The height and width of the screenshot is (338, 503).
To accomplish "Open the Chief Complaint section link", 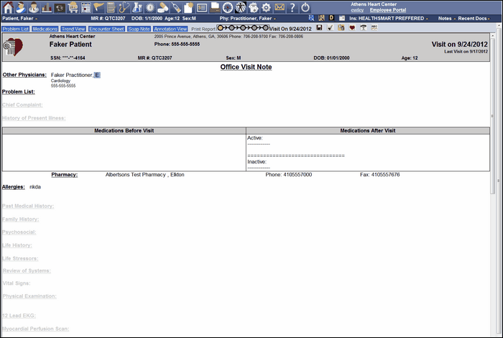I will click(x=22, y=105).
